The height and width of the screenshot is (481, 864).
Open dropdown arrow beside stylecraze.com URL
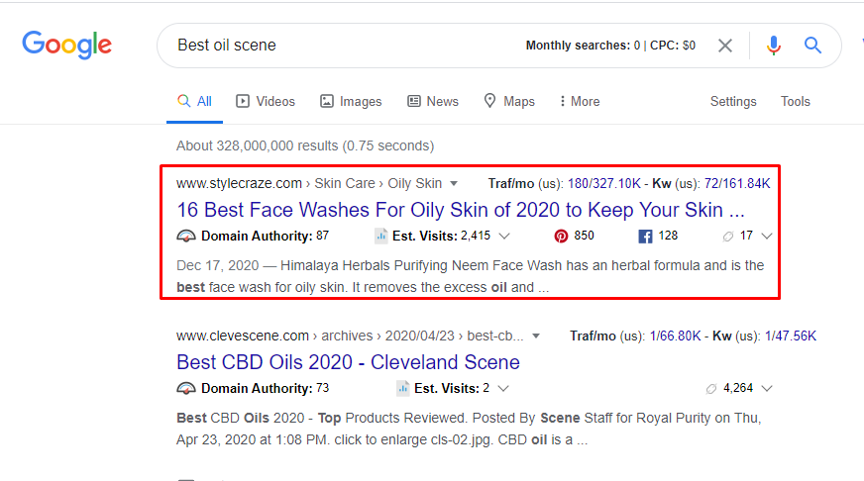point(454,184)
